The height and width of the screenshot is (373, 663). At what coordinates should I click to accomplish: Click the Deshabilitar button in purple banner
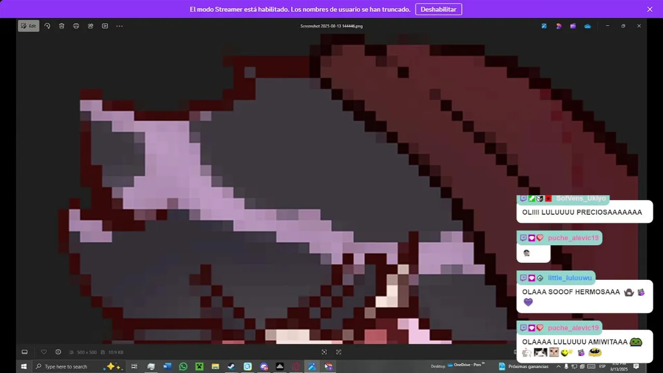438,9
